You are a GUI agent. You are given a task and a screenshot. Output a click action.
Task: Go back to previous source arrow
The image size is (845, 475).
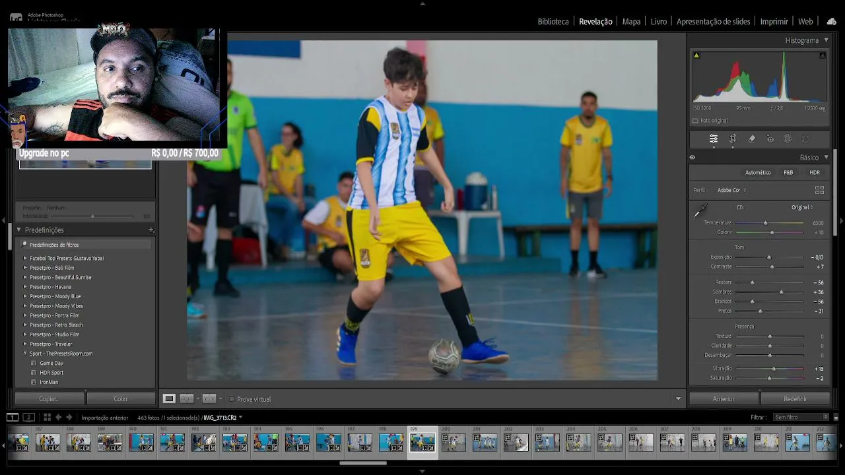[58, 417]
